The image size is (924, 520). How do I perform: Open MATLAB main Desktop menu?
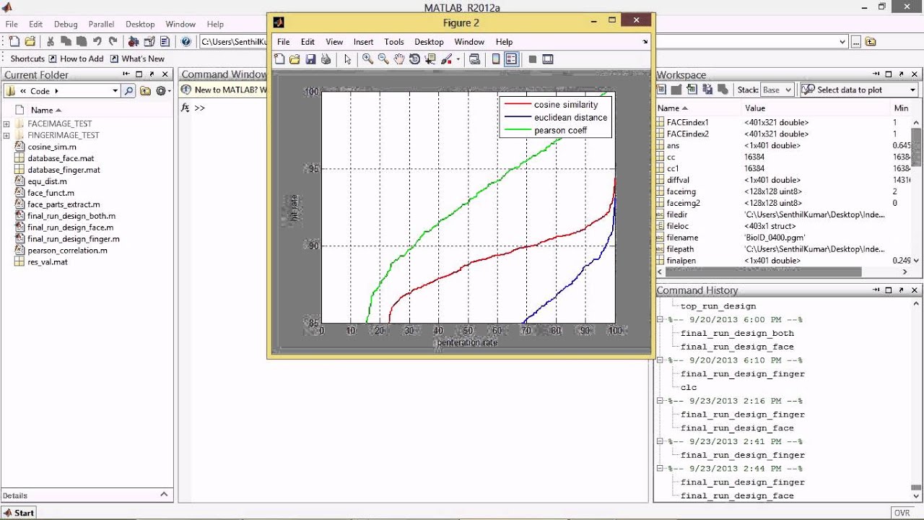[140, 24]
